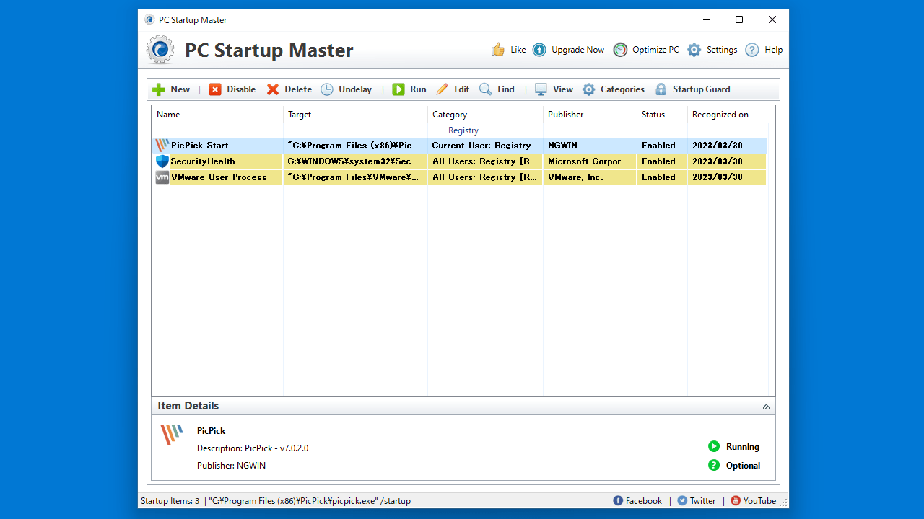Open the Like link in header
Viewport: 924px width, 519px height.
click(518, 50)
